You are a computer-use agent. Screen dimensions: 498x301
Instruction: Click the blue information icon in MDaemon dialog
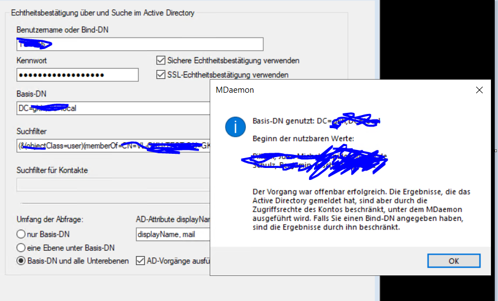235,127
